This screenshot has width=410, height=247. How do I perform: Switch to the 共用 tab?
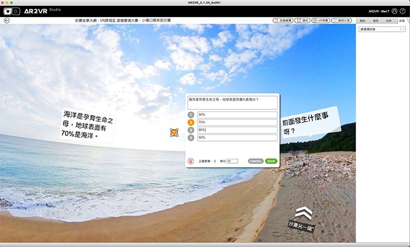click(389, 20)
